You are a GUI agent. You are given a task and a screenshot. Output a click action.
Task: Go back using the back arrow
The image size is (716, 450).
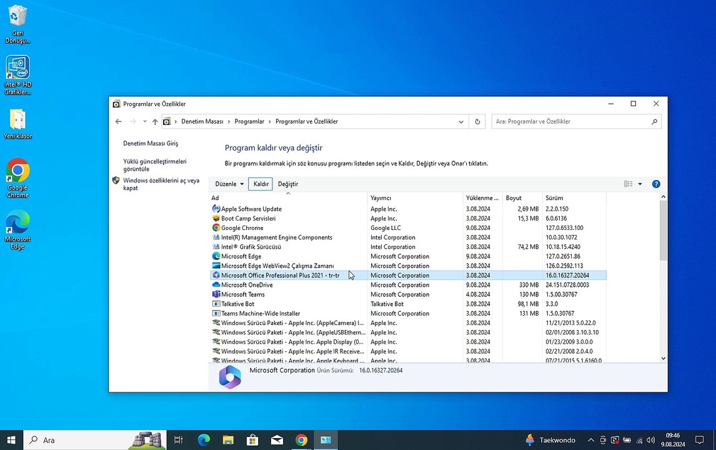pos(118,121)
